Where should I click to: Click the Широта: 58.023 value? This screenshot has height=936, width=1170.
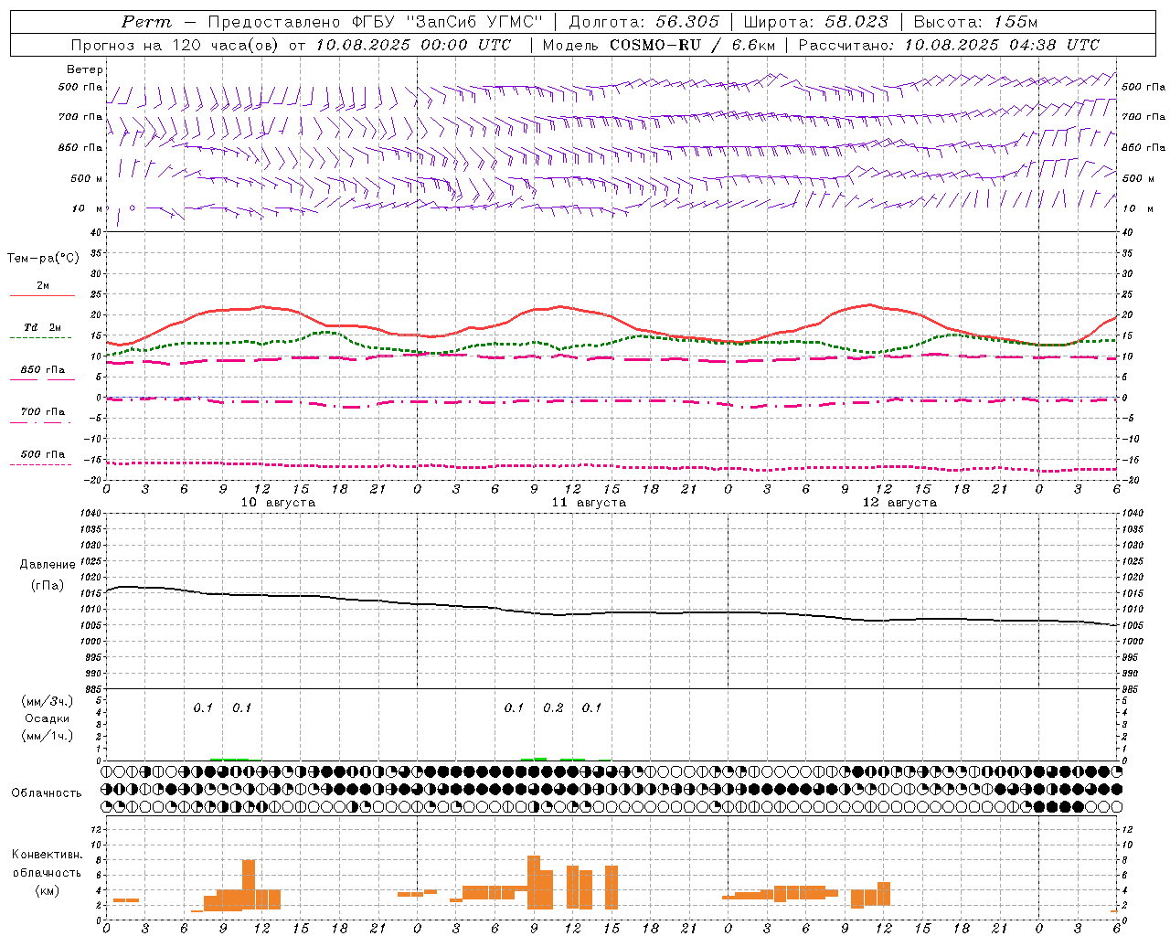tap(815, 22)
